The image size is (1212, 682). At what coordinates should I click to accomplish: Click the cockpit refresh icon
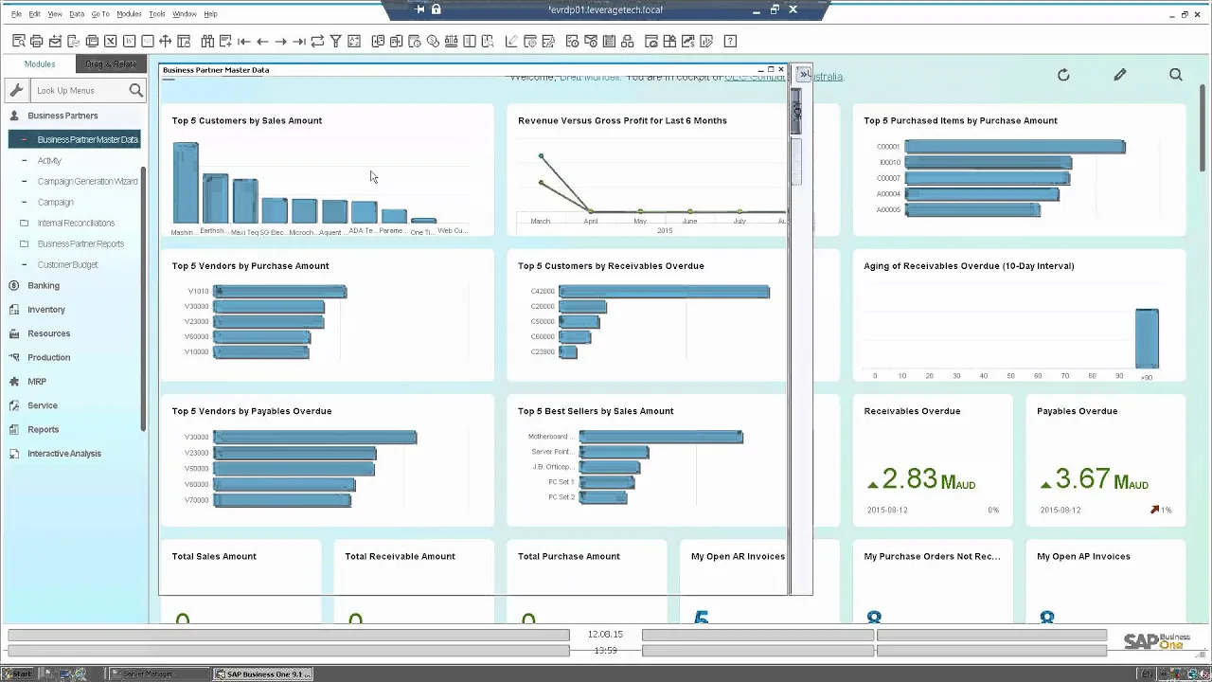coord(1063,75)
